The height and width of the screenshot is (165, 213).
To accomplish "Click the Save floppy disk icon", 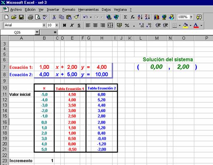I will pyautogui.click(x=21, y=17).
